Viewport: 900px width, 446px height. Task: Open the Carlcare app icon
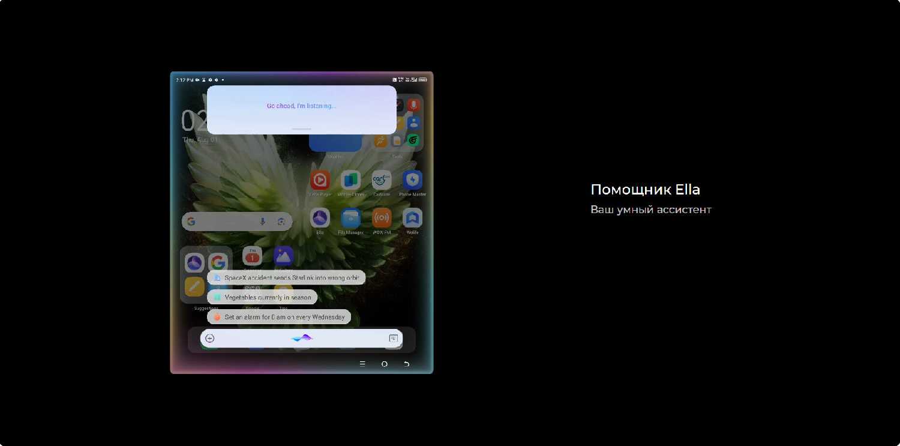382,180
